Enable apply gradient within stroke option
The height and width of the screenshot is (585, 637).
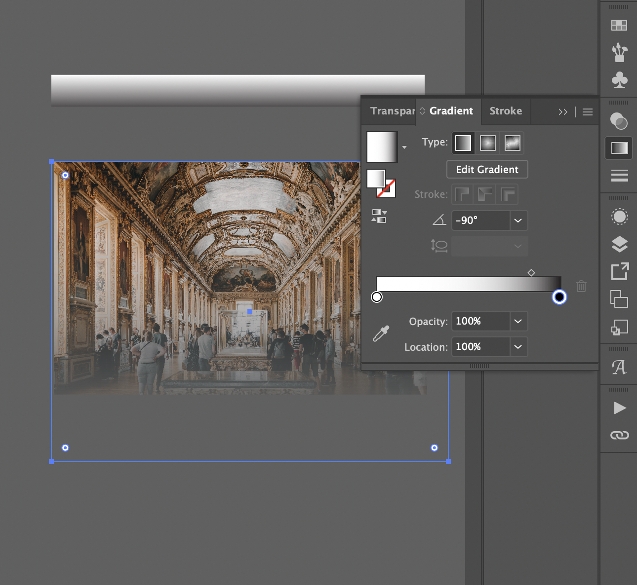click(x=462, y=194)
